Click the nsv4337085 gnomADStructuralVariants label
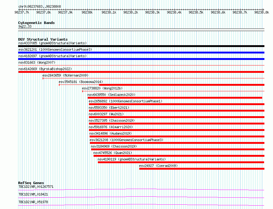This screenshot has width=273, height=209. click(x=52, y=43)
